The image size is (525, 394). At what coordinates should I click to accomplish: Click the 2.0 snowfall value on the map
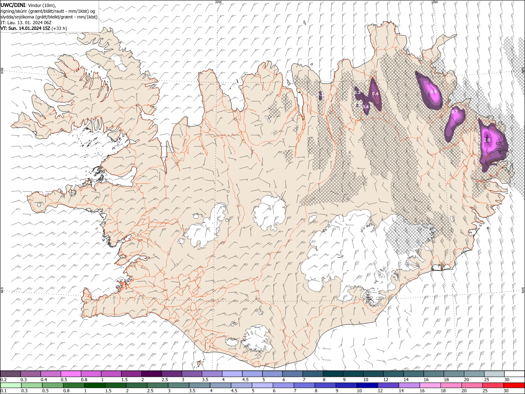pos(487,140)
